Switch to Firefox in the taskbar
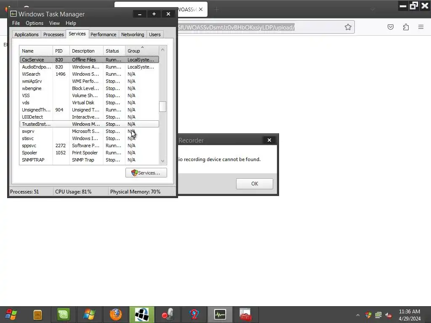The height and width of the screenshot is (323, 431). coord(116,315)
